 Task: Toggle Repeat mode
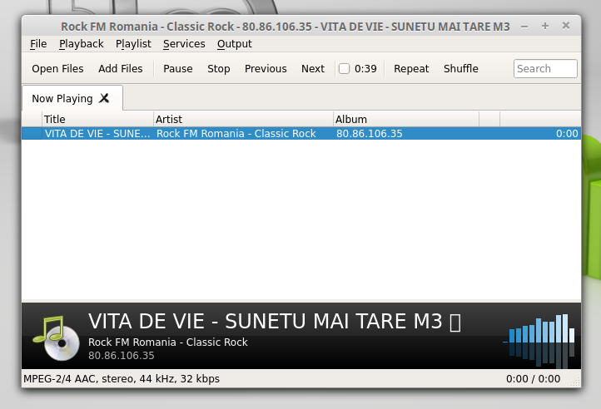coord(411,68)
